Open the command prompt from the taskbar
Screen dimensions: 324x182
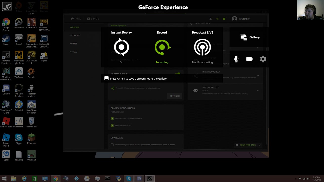click(108, 179)
